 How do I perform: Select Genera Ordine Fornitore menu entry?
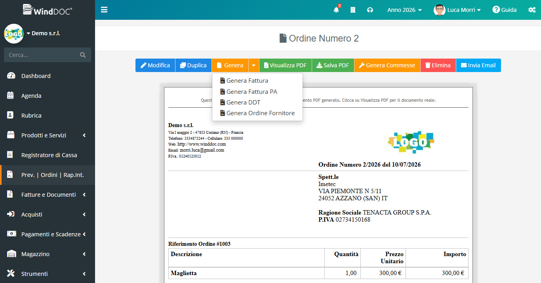pyautogui.click(x=257, y=113)
